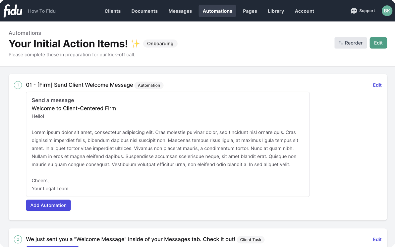
Task: Click Edit on the Welcome Message item
Action: (x=377, y=85)
